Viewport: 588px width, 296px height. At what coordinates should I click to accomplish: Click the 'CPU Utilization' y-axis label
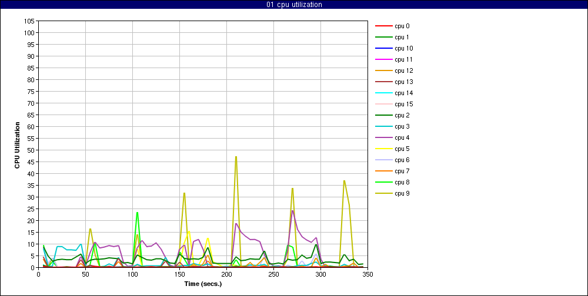(x=17, y=144)
